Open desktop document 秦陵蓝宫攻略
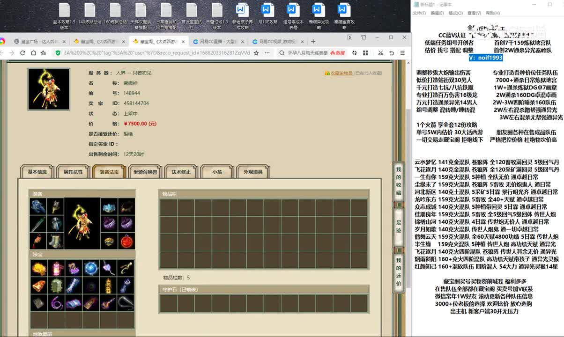Viewport: 564px width, 337px height. tap(344, 16)
